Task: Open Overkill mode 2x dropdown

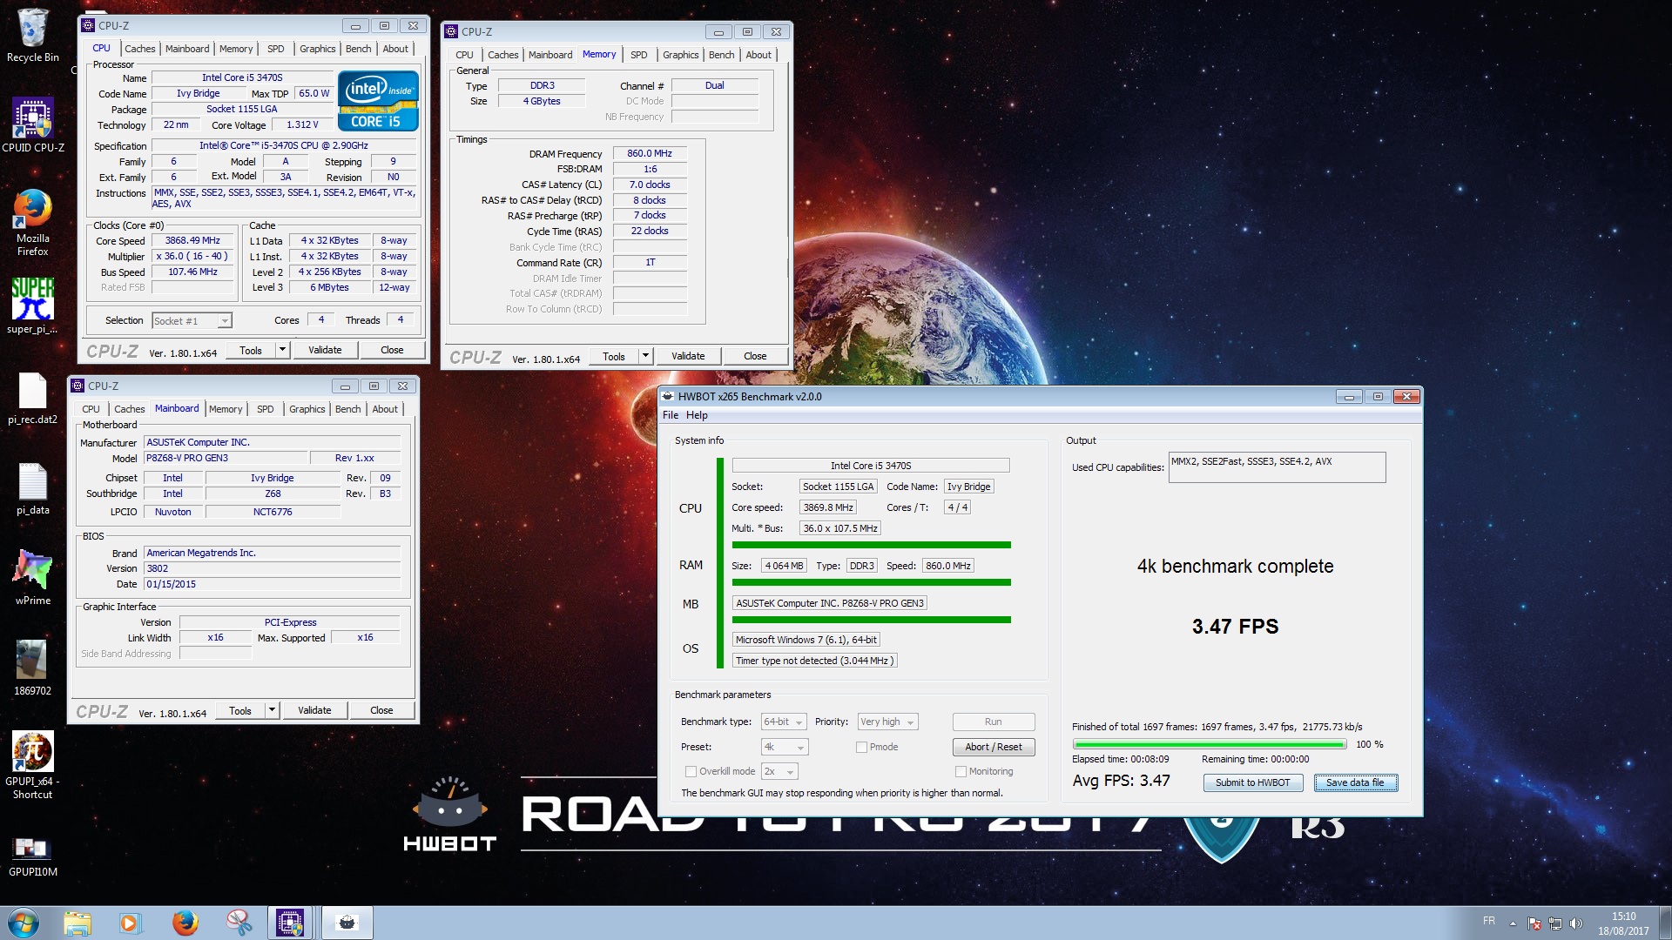Action: (x=779, y=771)
